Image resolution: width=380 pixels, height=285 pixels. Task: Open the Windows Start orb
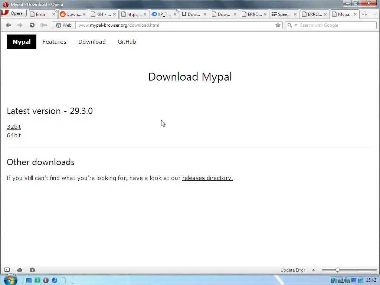pos(10,280)
